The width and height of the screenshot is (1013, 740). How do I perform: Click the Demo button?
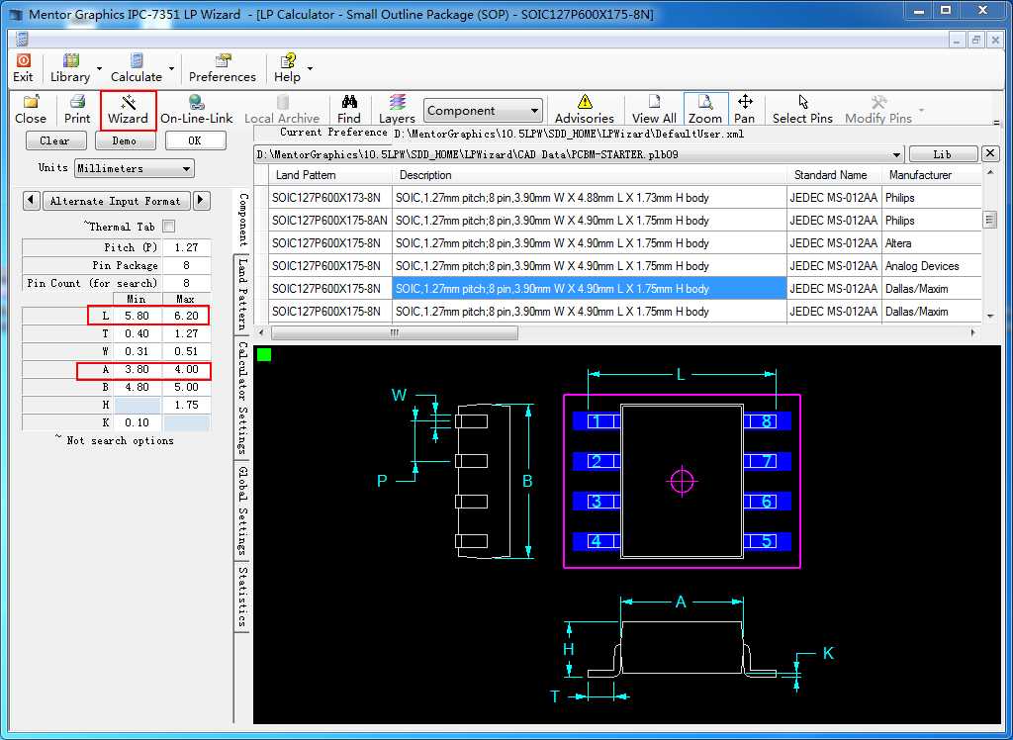coord(125,140)
